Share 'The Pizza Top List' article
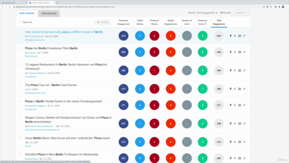The width and height of the screenshot is (289, 163). 235,89
